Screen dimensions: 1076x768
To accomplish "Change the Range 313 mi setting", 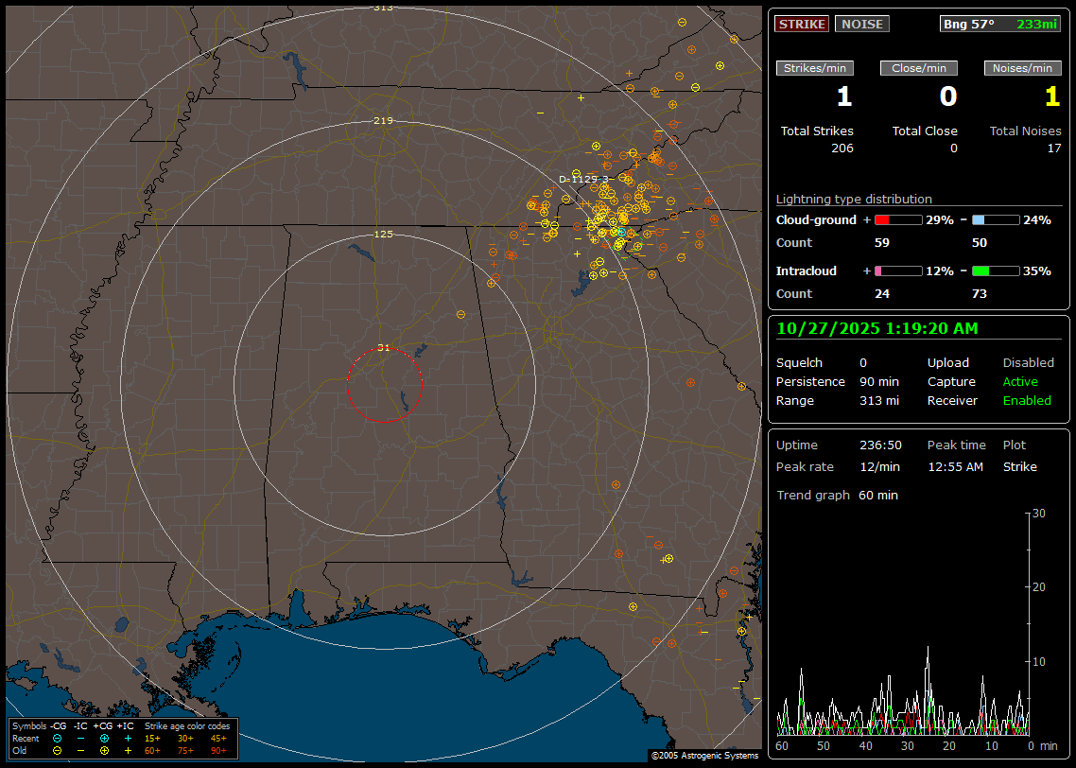I will [x=878, y=400].
